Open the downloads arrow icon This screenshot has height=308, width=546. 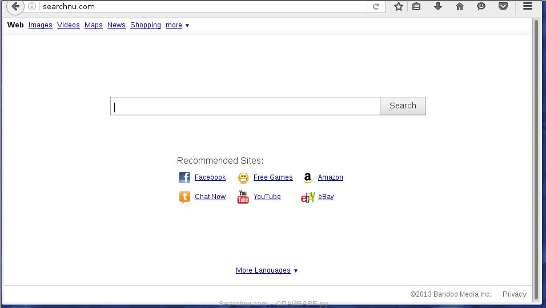pos(438,7)
